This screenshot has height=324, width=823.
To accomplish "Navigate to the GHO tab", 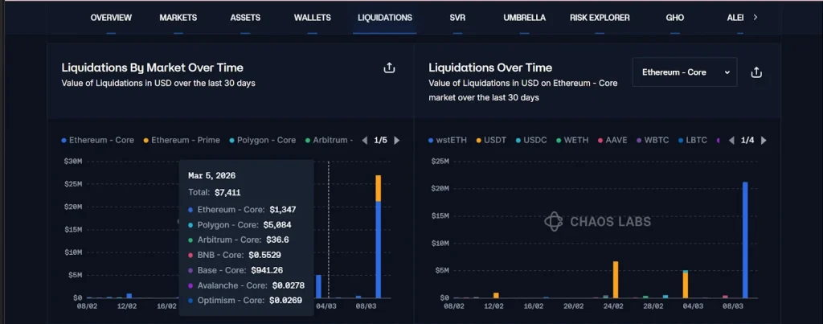I will pyautogui.click(x=675, y=18).
